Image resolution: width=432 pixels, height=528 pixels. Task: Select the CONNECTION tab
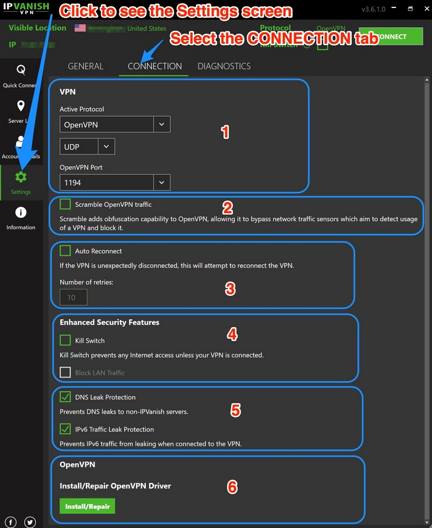coord(155,66)
